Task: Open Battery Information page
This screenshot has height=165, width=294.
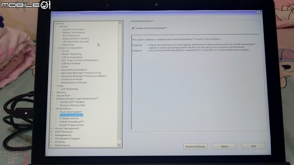Action: click(x=73, y=32)
